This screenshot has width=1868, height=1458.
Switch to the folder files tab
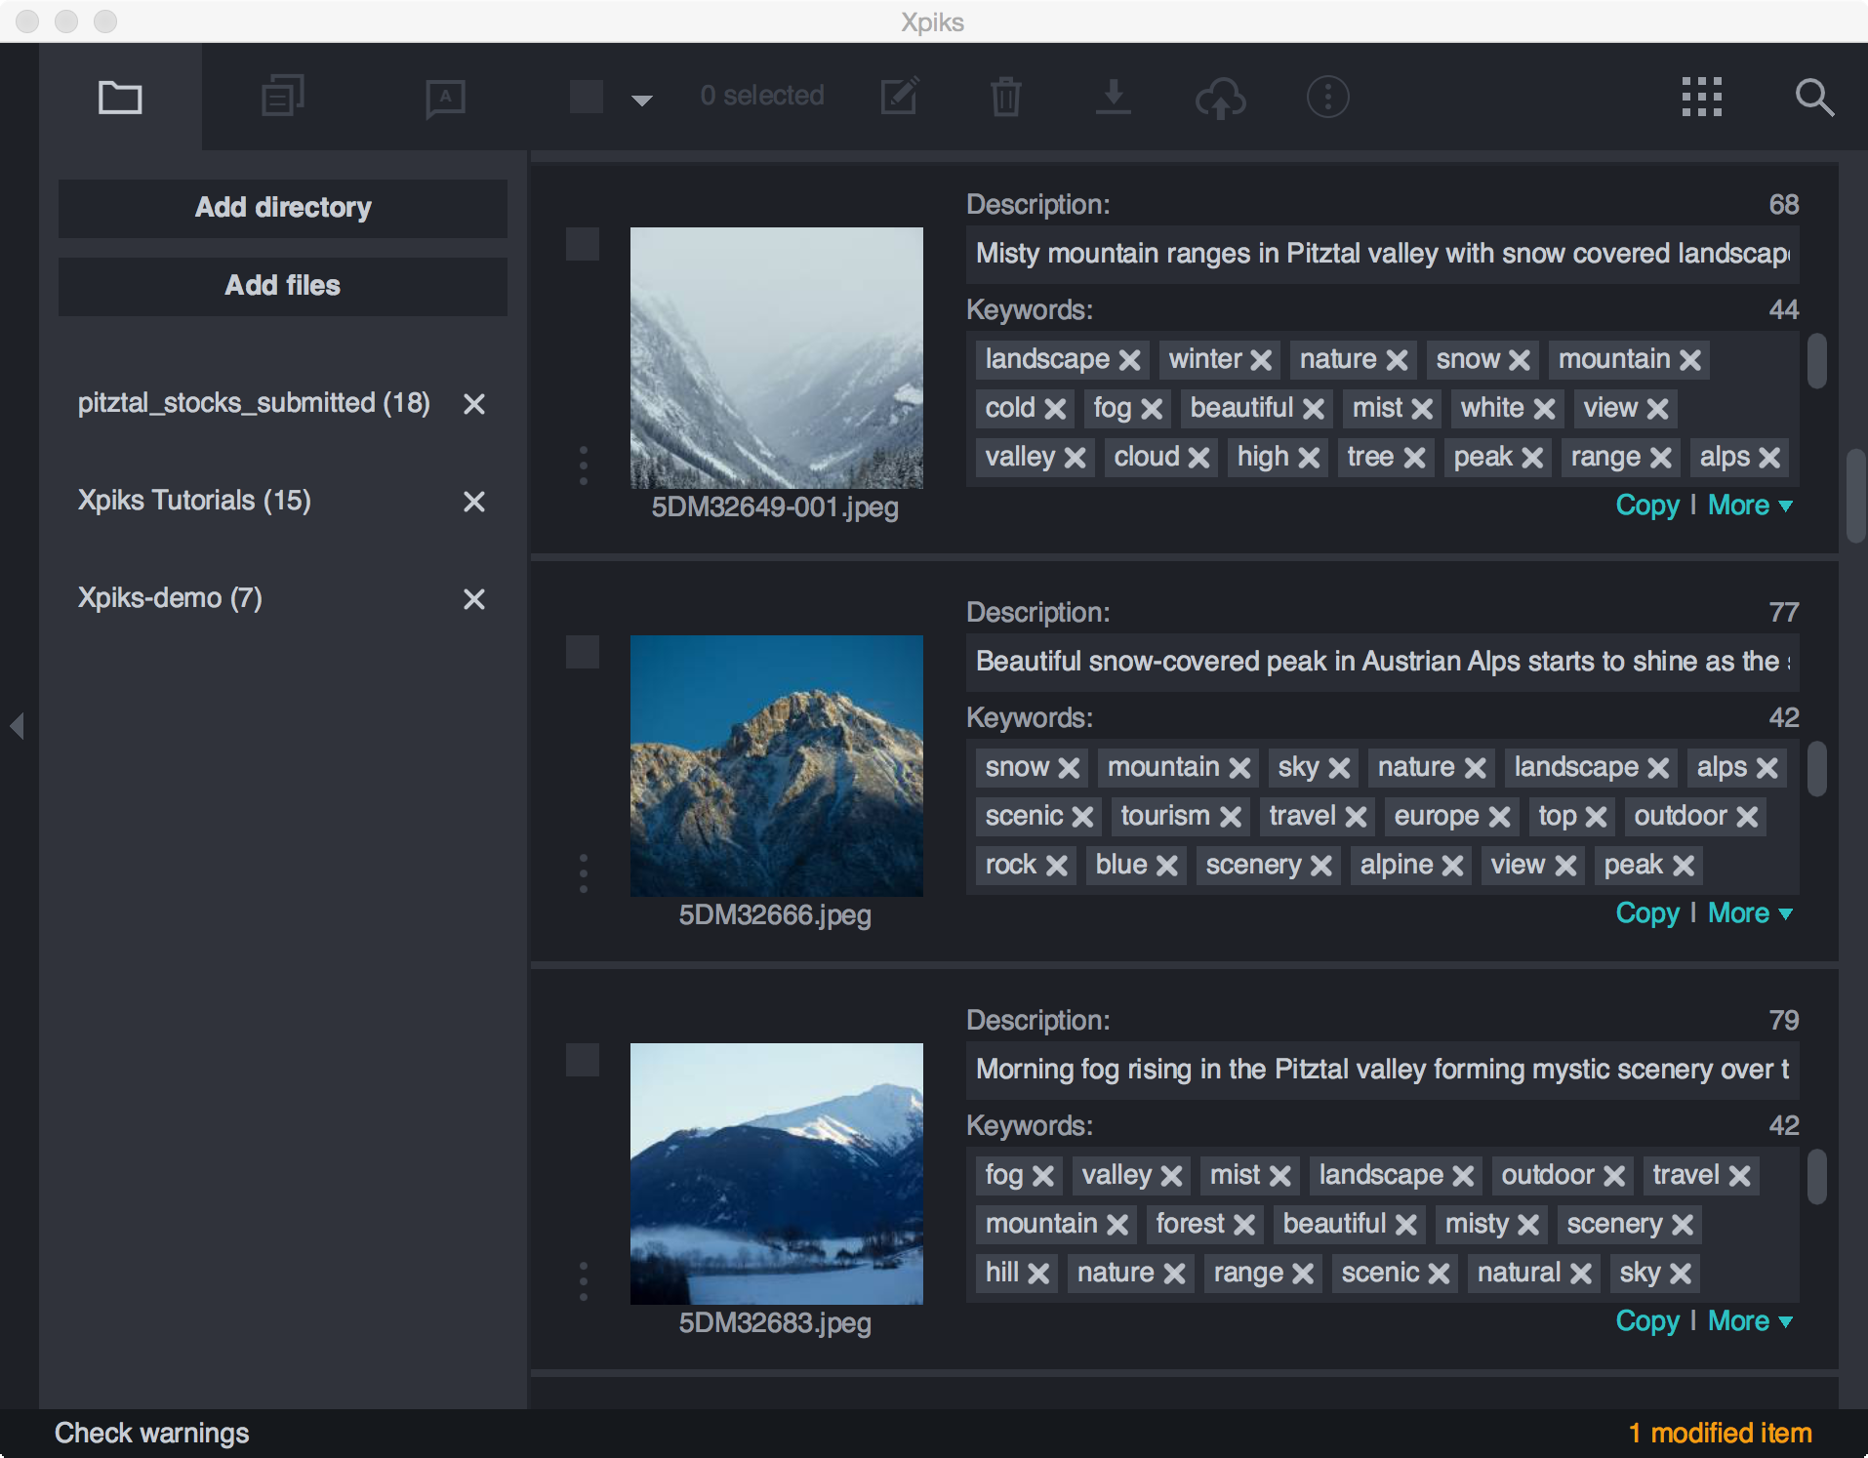[120, 97]
